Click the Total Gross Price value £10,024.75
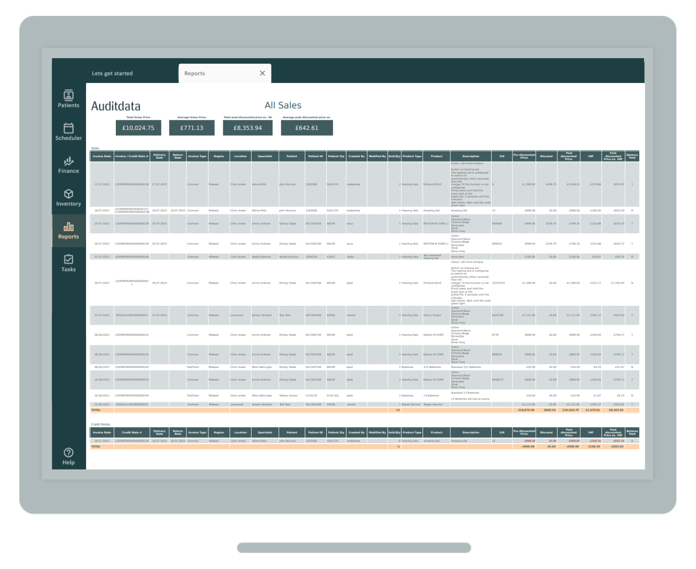This screenshot has width=696, height=569. pos(139,127)
